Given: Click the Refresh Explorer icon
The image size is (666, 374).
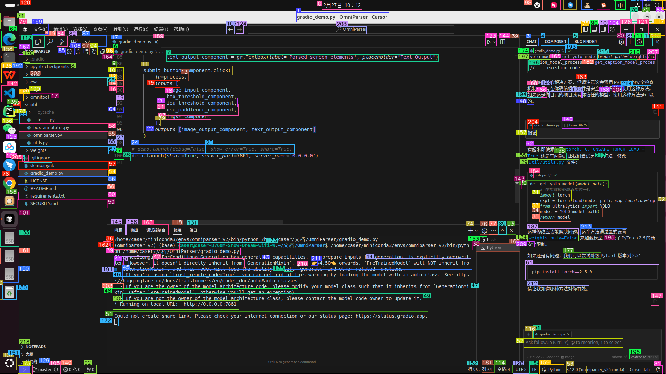Looking at the screenshot, I should coord(94,52).
